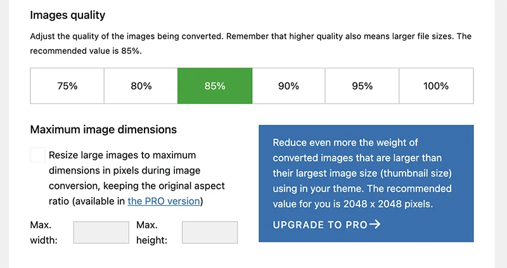Click the UPGRADE TO PRO text
This screenshot has width=507, height=268.
pyautogui.click(x=320, y=224)
